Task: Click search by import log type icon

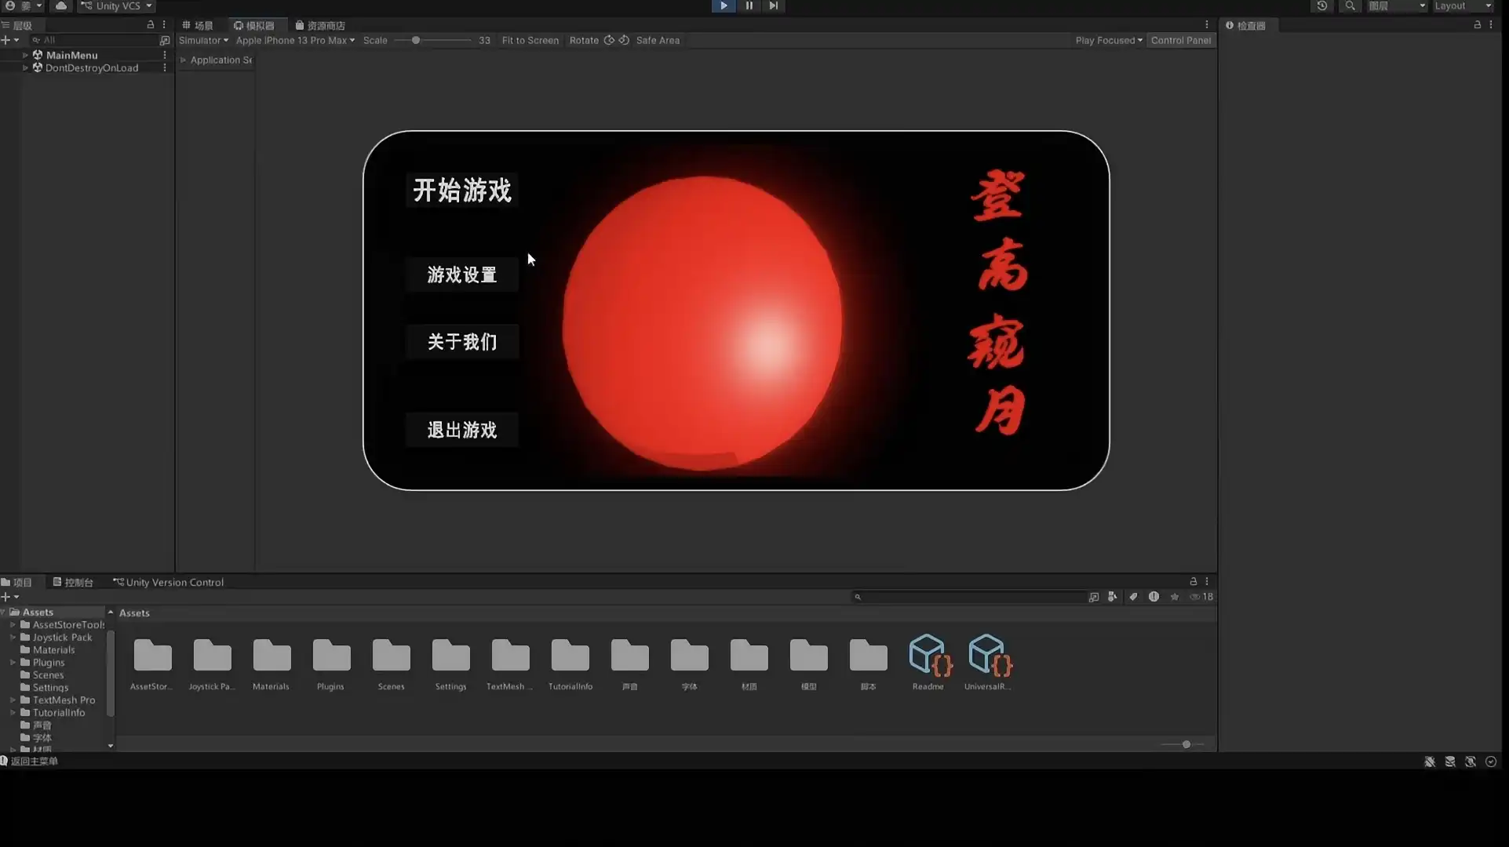Action: (x=1154, y=597)
